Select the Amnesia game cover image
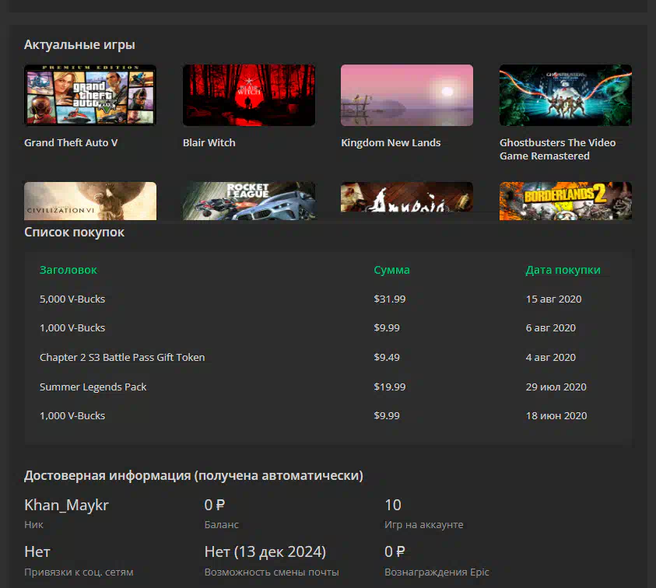656x588 pixels. click(x=407, y=197)
